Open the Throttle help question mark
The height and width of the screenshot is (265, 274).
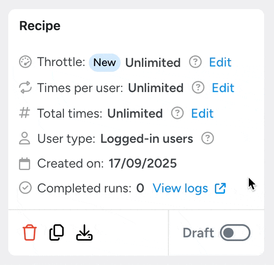click(195, 62)
